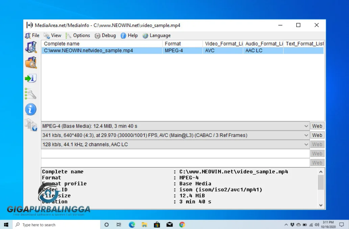Expand the 341 kb/s video stream dropdown
The height and width of the screenshot is (229, 349).
(x=306, y=135)
